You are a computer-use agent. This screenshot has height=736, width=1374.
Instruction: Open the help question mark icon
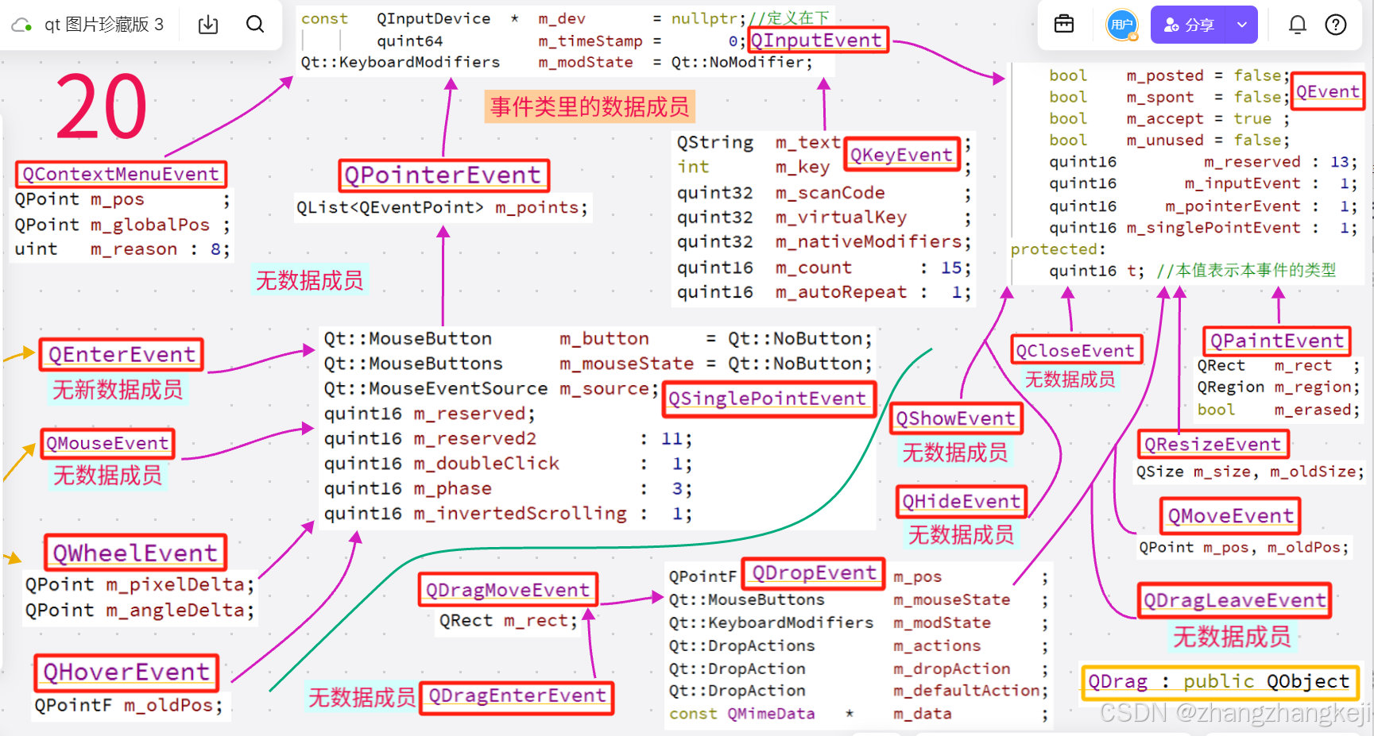click(x=1336, y=25)
